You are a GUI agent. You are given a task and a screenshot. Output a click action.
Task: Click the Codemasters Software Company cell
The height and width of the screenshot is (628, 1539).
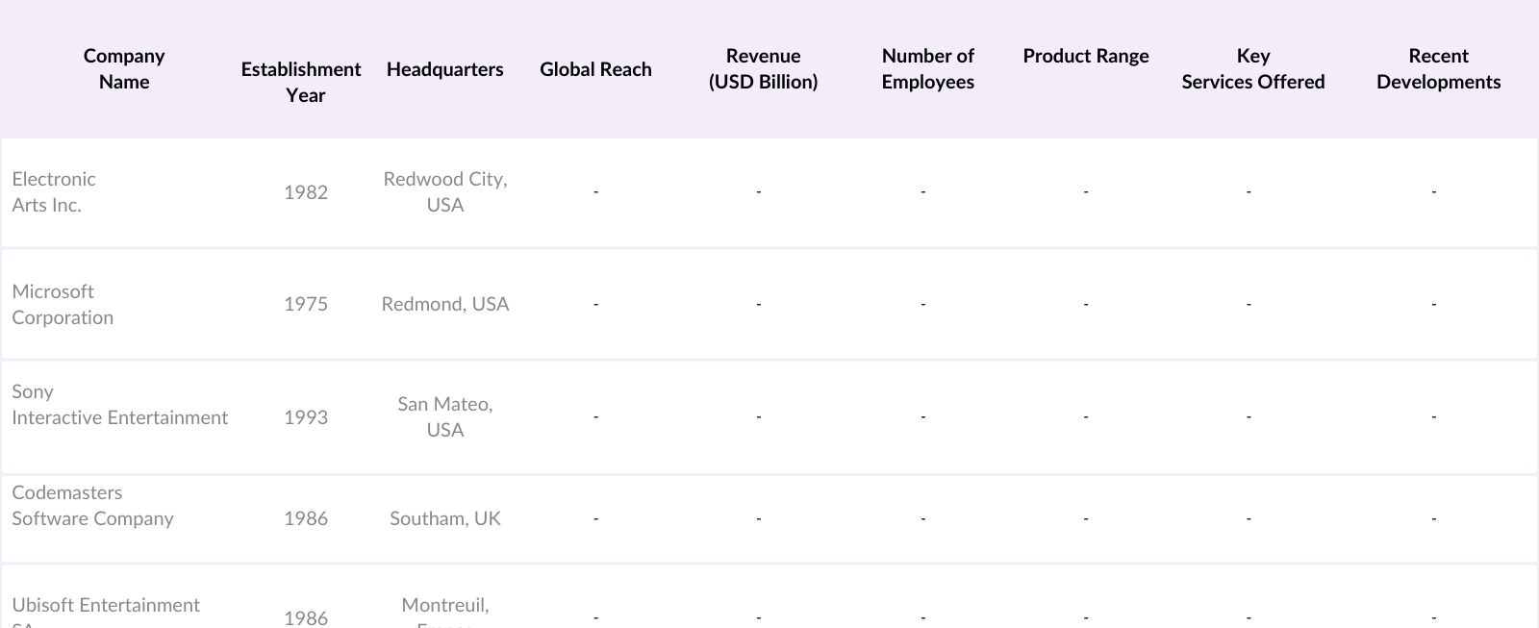tap(92, 505)
